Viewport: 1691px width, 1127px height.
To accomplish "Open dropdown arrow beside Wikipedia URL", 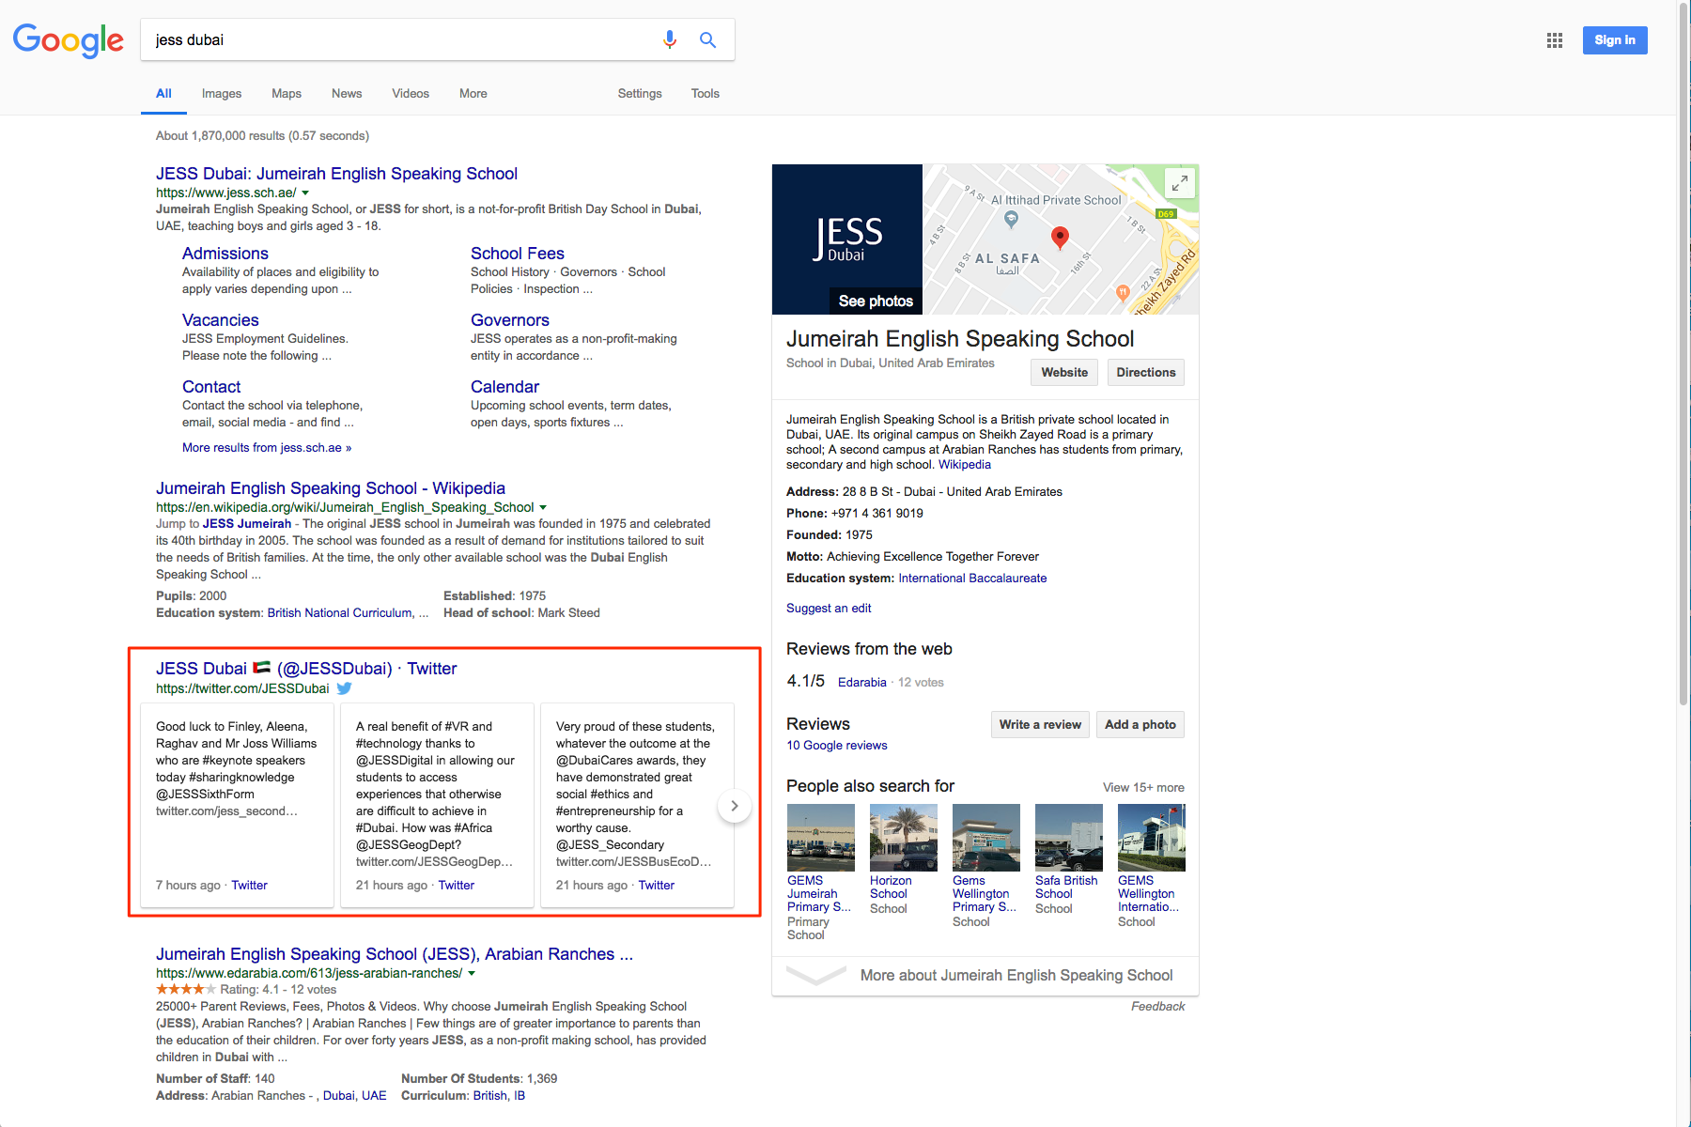I will 543,507.
